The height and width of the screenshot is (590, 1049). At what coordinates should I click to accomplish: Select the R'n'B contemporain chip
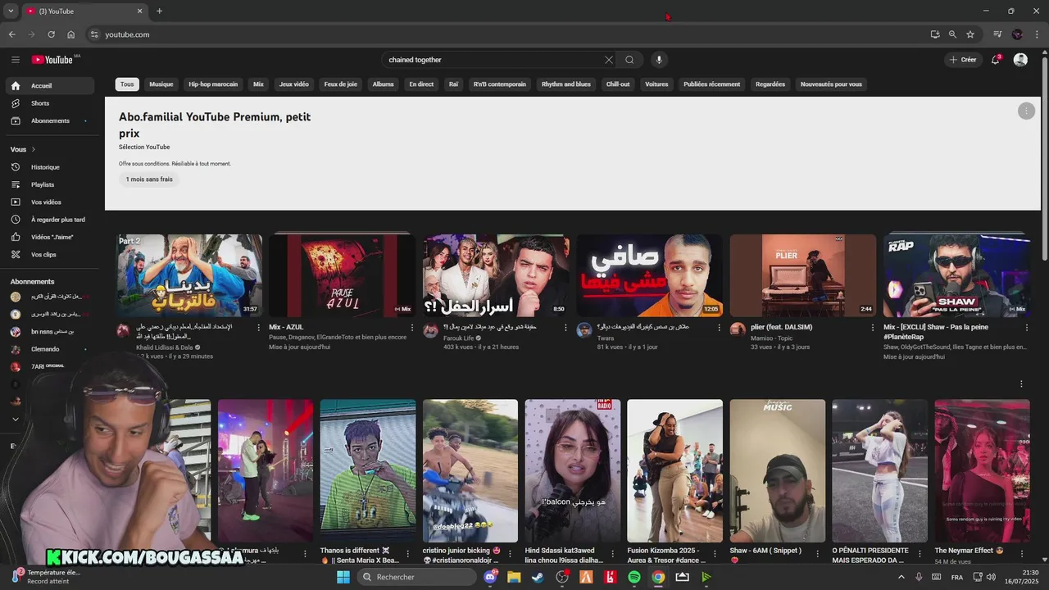click(500, 84)
